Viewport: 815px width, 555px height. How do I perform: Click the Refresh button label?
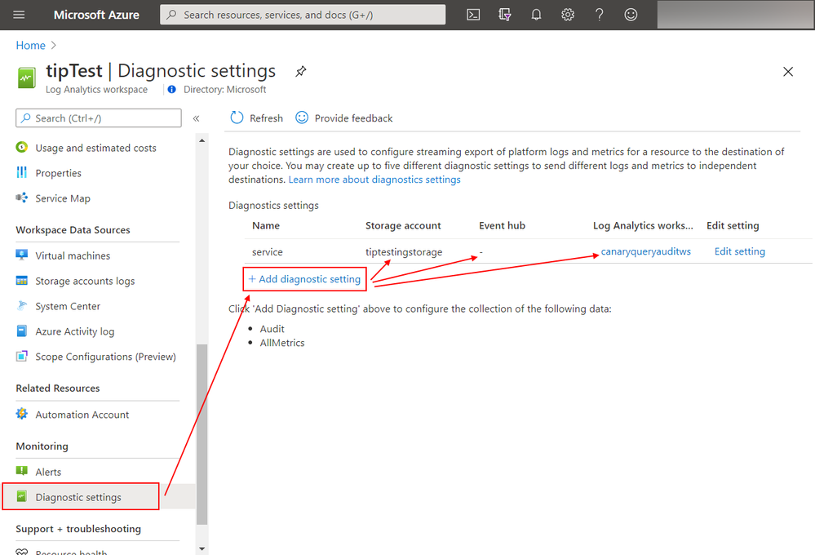(266, 118)
